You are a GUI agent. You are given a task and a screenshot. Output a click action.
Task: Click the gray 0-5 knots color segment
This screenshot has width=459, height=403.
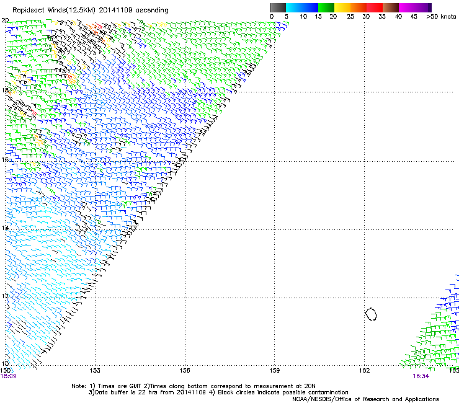(x=278, y=7)
